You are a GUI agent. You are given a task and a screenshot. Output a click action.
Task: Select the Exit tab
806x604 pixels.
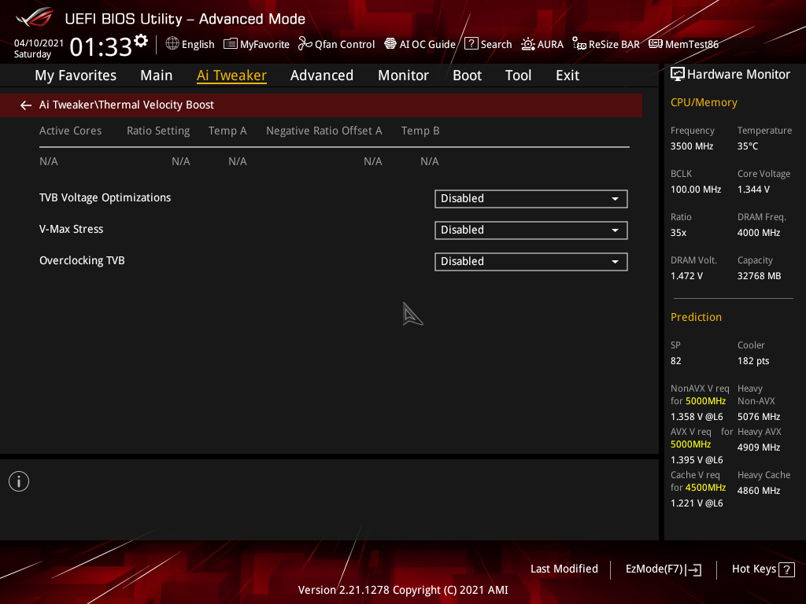(x=568, y=75)
